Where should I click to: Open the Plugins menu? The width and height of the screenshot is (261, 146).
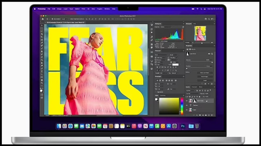tap(99, 9)
